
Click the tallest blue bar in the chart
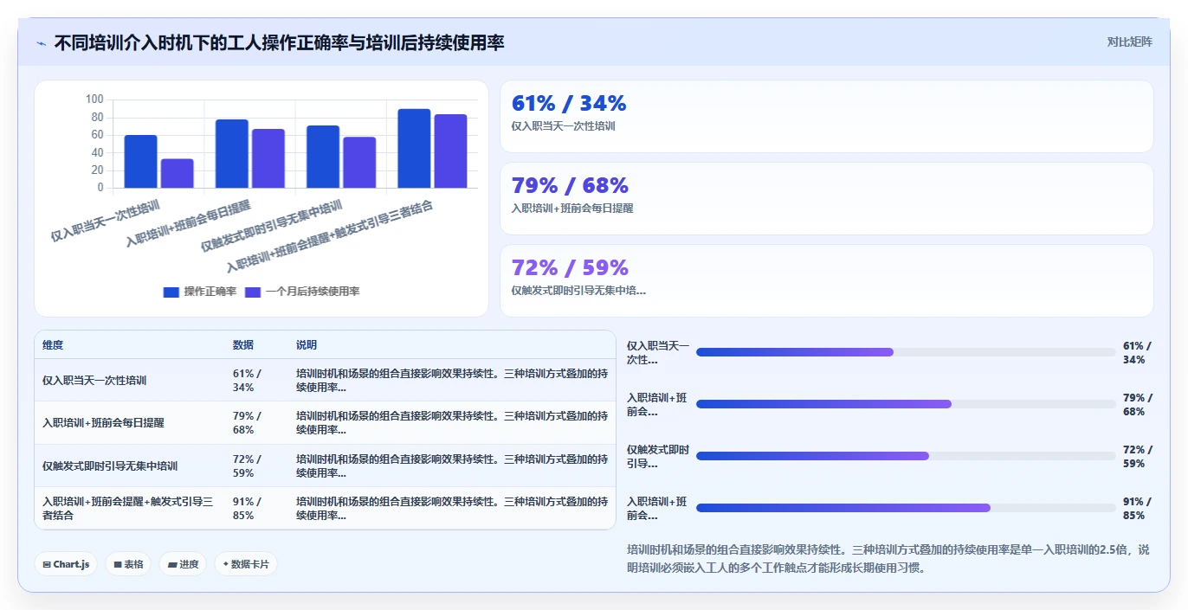(x=414, y=148)
